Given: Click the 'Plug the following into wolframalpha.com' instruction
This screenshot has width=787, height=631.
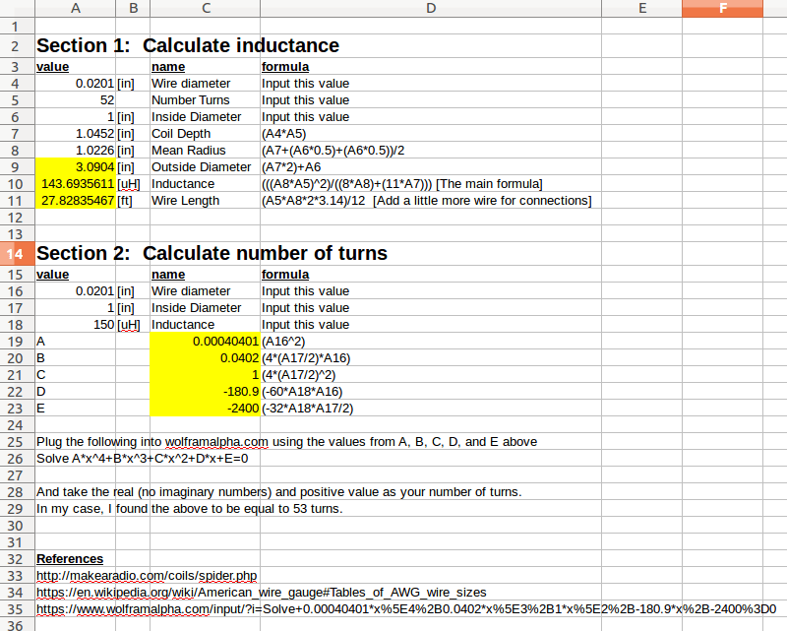Looking at the screenshot, I should pyautogui.click(x=286, y=442).
